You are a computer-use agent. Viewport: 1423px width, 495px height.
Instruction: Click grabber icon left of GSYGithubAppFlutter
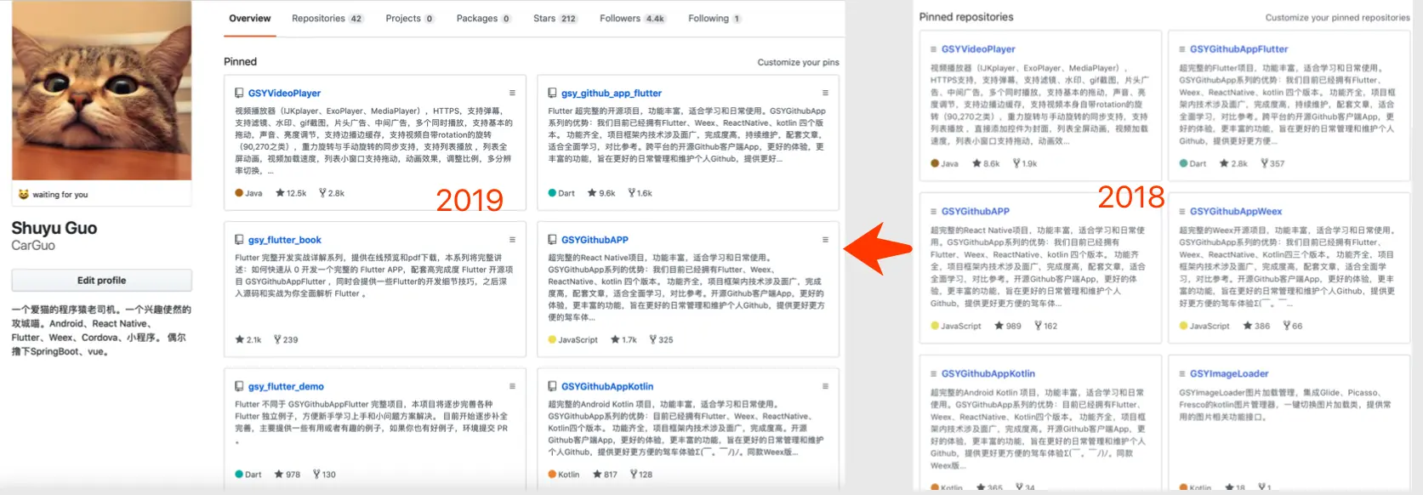tap(1182, 49)
